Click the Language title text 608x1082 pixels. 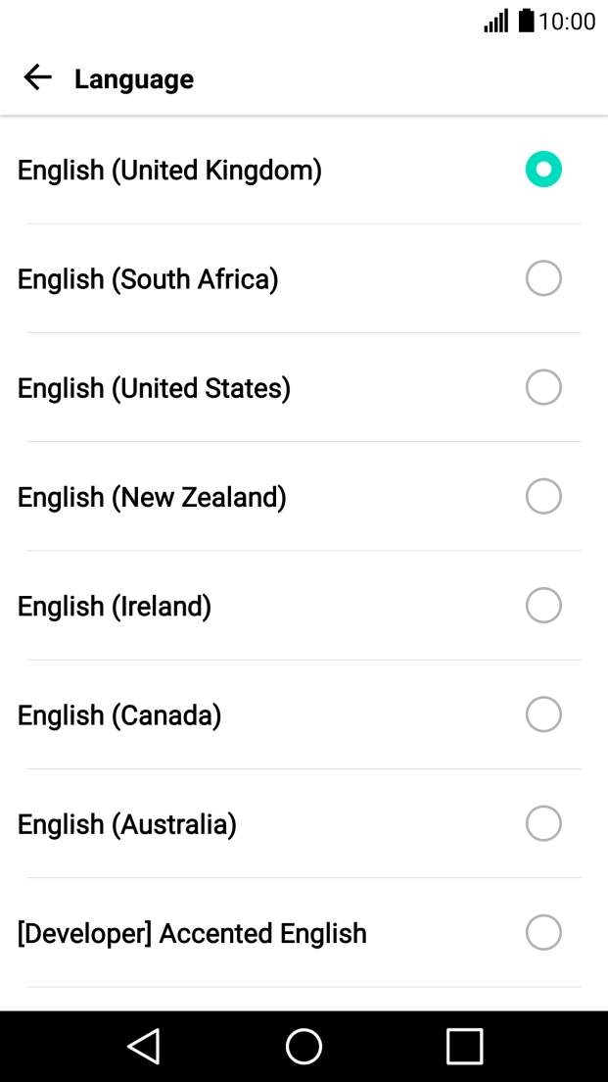pyautogui.click(x=133, y=80)
